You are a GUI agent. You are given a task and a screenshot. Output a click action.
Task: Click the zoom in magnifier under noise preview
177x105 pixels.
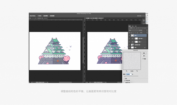coord(137,71)
